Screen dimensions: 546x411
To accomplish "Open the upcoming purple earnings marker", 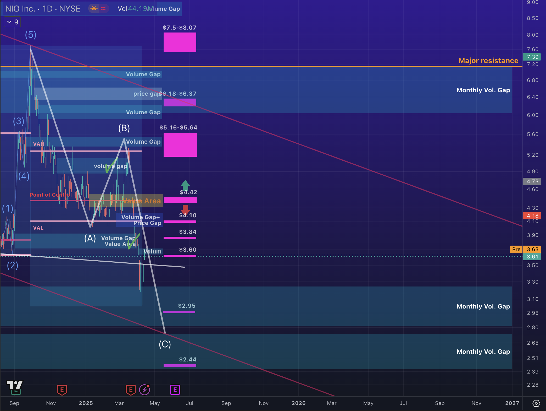I will coord(175,390).
